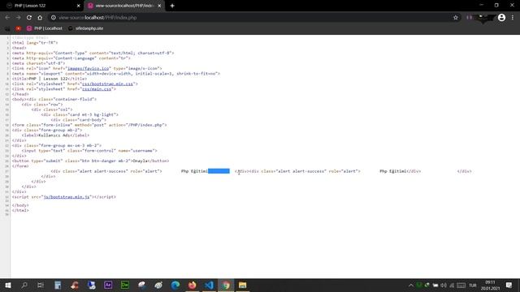
Task: Switch the TUR keyboard language indicator
Action: pyautogui.click(x=473, y=286)
